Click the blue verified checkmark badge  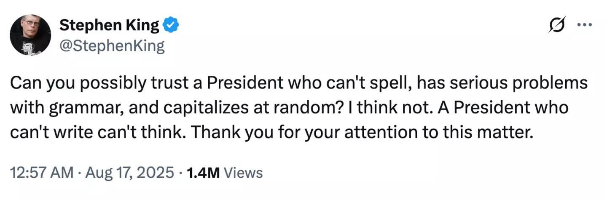[x=171, y=26]
